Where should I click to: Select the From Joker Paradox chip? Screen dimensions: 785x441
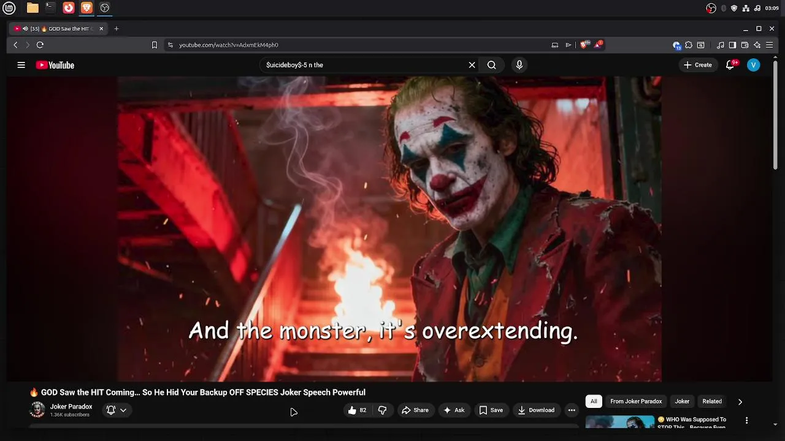tap(636, 401)
